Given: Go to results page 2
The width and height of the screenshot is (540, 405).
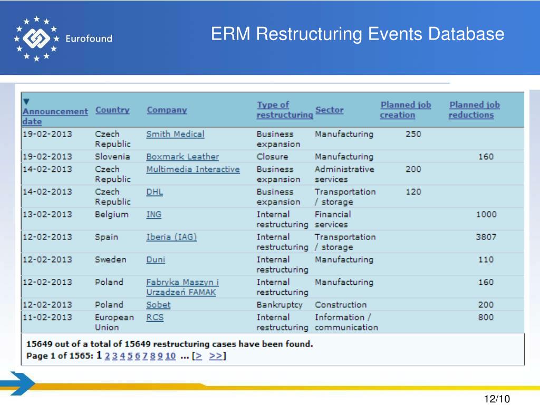Looking at the screenshot, I should click(x=108, y=356).
